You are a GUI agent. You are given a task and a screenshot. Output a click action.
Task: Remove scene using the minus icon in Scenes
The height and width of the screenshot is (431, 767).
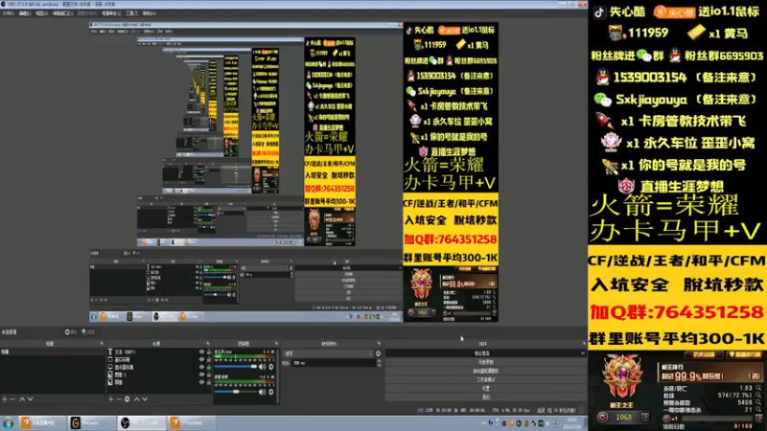click(12, 399)
